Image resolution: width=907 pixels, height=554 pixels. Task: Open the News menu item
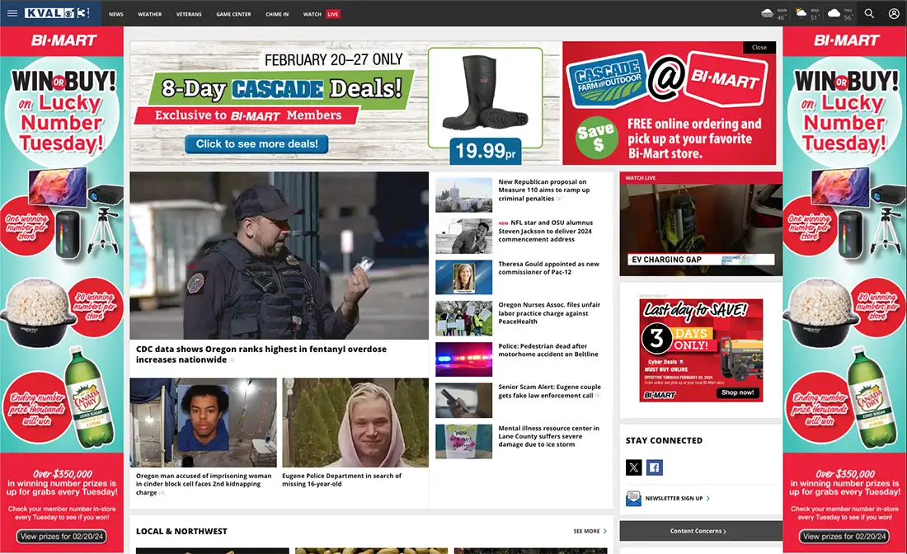coord(116,14)
